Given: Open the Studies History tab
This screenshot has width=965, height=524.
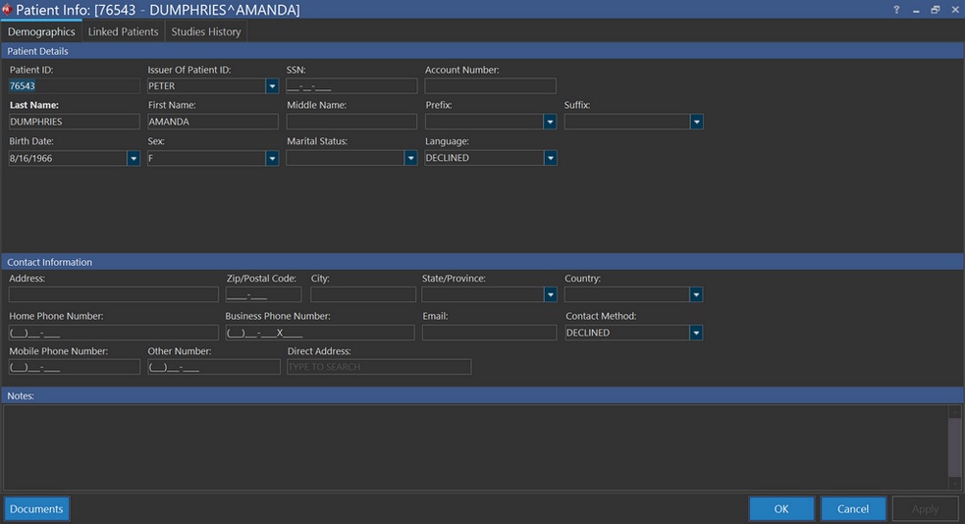Looking at the screenshot, I should [x=206, y=31].
